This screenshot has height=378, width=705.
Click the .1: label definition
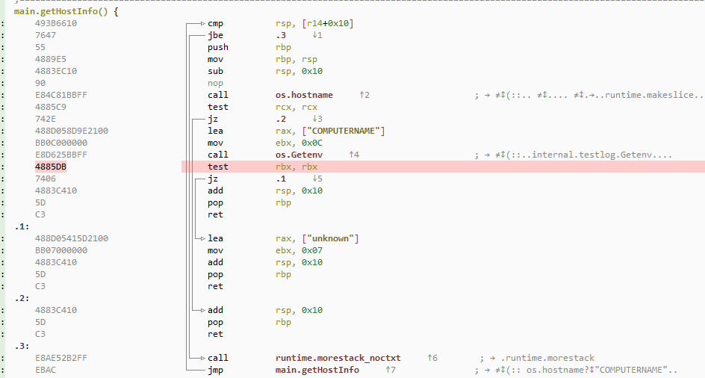point(22,226)
